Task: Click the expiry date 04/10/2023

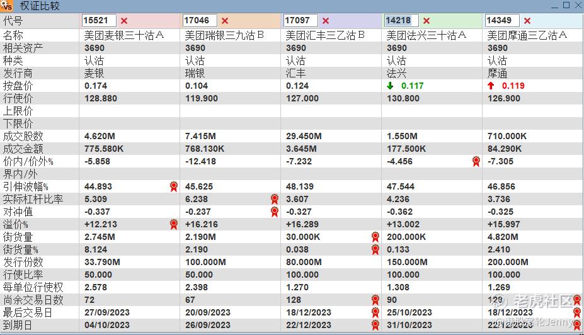Action: [x=107, y=325]
